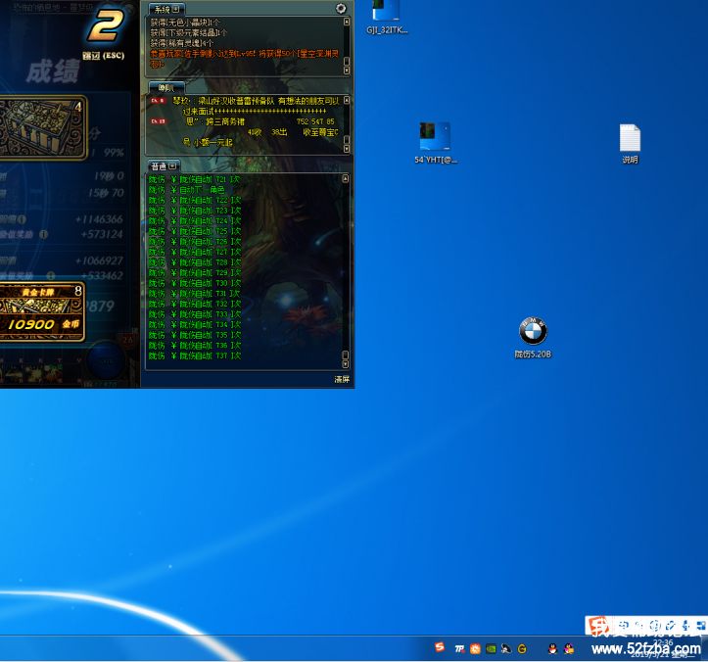Open the 54 YHT desktop icon
This screenshot has height=662, width=708.
435,137
